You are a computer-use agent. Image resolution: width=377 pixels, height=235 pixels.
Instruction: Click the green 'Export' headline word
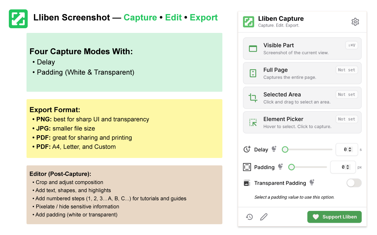point(204,18)
